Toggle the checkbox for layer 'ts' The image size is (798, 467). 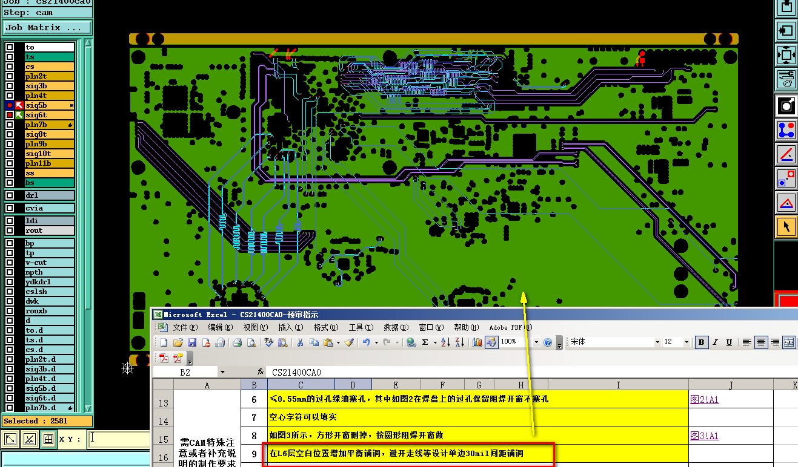point(10,57)
